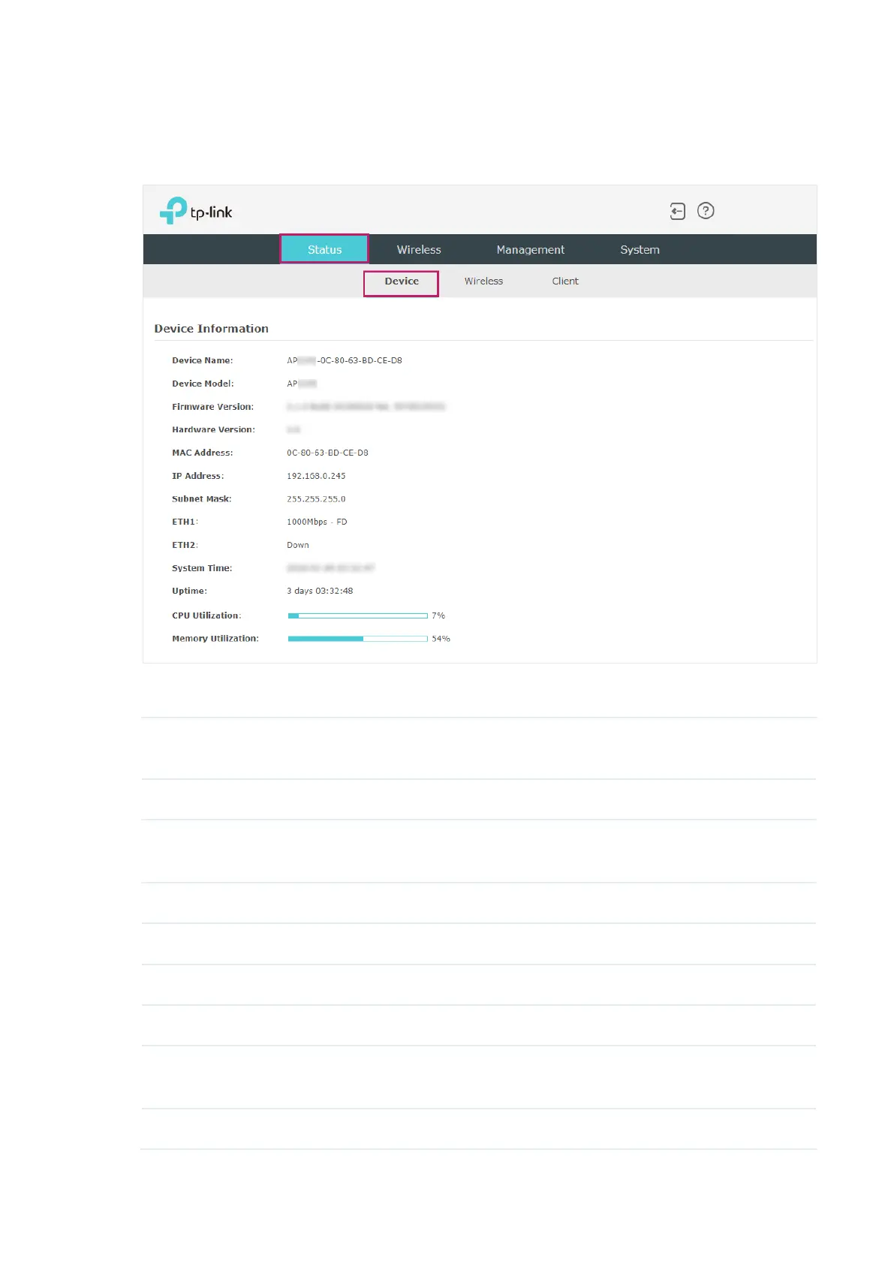Screen dimensions: 894x1264
Task: Select the Device sub-tab
Action: point(402,281)
